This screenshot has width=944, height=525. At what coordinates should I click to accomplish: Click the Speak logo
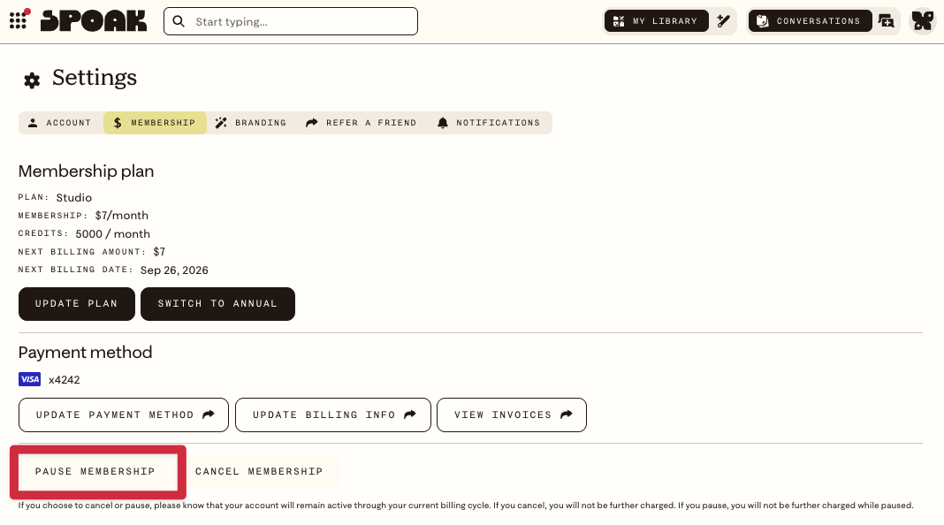[94, 21]
